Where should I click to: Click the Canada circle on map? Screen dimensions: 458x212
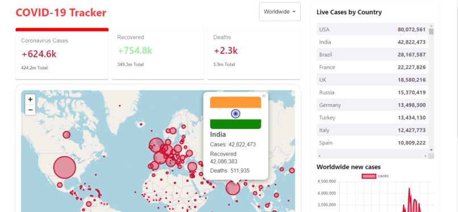66,135
